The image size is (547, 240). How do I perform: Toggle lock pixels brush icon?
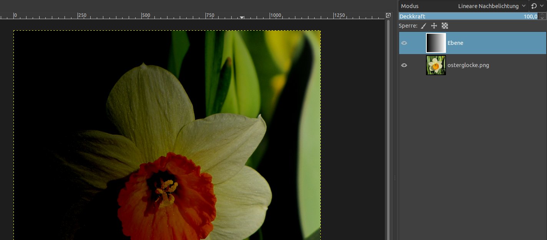tap(423, 26)
